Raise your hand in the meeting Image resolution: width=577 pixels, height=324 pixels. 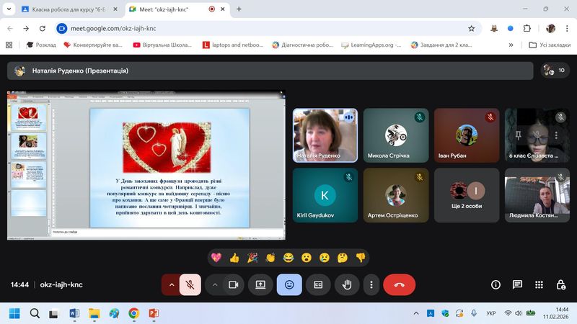(346, 284)
